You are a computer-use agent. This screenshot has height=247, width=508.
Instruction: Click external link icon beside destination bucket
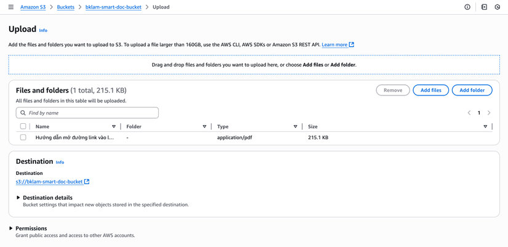coord(87,182)
